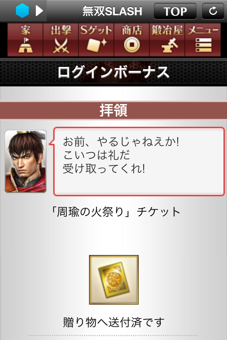Tap the golden ticket item image
227x340 pixels.
pos(114,280)
